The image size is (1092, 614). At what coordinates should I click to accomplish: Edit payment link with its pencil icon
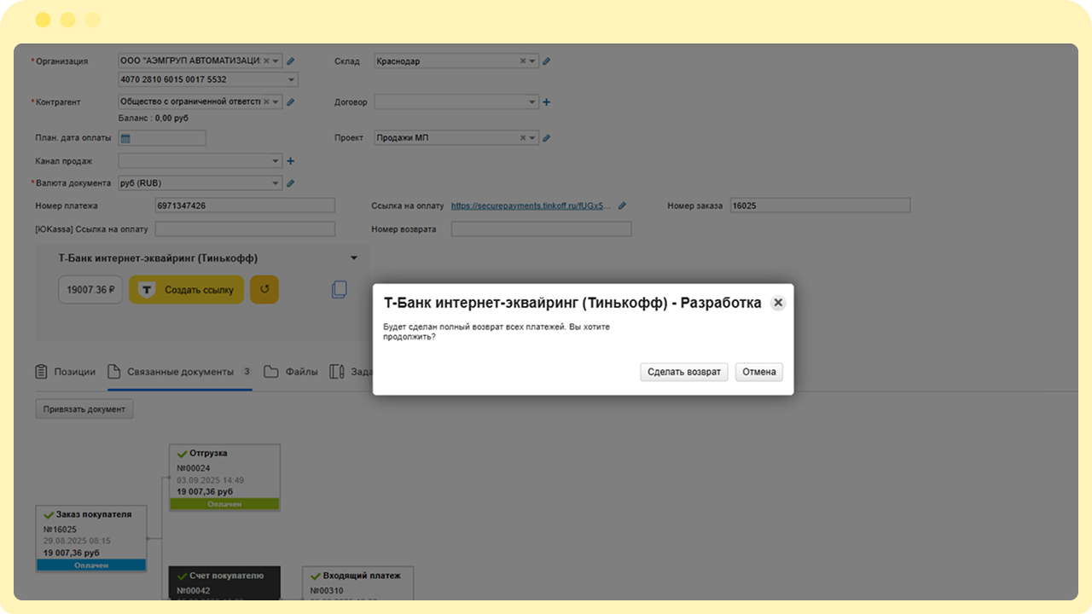(x=622, y=206)
